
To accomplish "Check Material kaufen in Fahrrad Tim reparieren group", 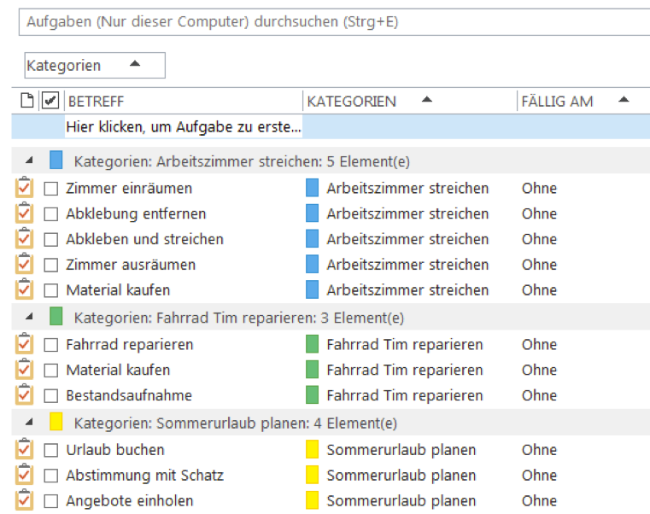I will [51, 371].
